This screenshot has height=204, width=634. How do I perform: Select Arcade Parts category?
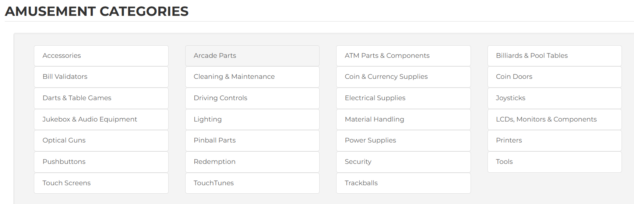(252, 56)
